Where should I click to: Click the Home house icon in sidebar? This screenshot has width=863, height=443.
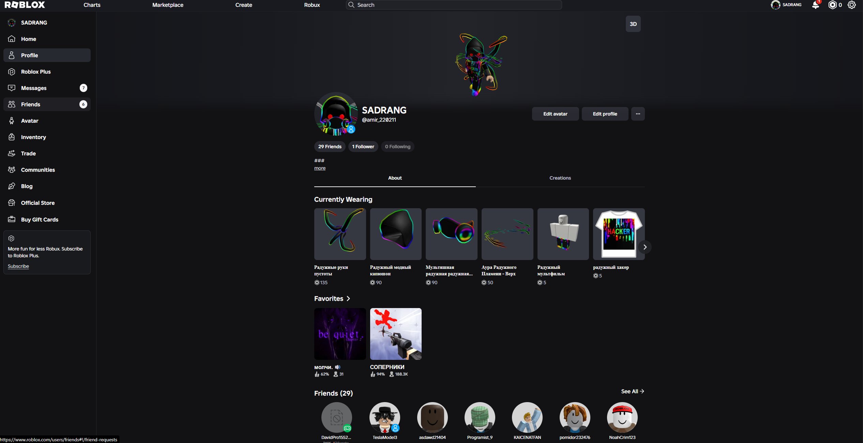[x=12, y=39]
